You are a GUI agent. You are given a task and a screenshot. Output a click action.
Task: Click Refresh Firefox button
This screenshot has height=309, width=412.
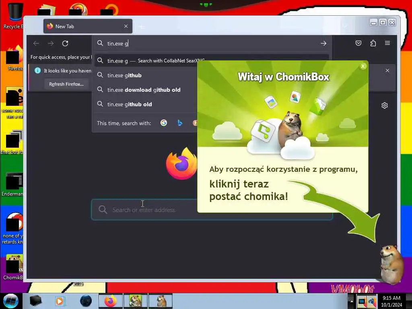66,84
